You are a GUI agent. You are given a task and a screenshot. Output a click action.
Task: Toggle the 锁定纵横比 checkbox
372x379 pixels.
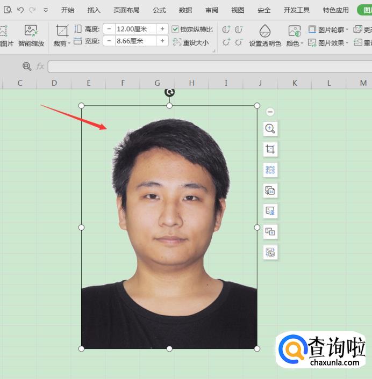[x=175, y=29]
